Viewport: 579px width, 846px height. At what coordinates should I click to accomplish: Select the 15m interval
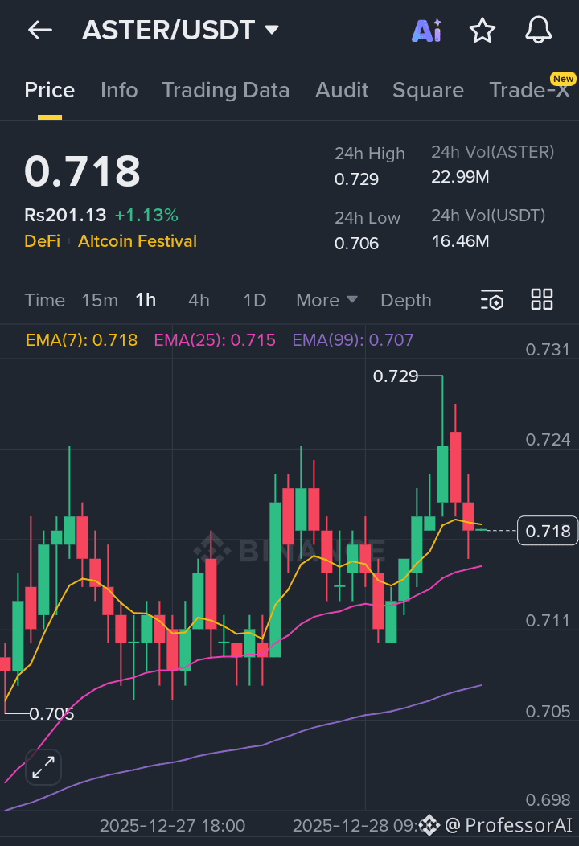100,300
